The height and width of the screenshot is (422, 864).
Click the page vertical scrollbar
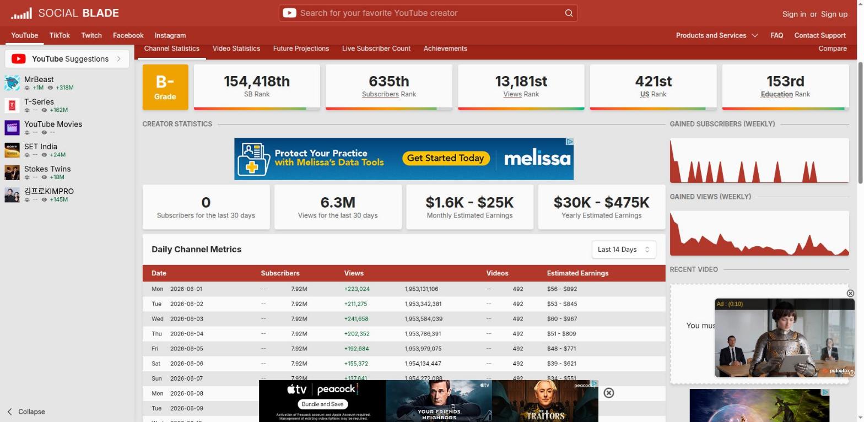861,122
